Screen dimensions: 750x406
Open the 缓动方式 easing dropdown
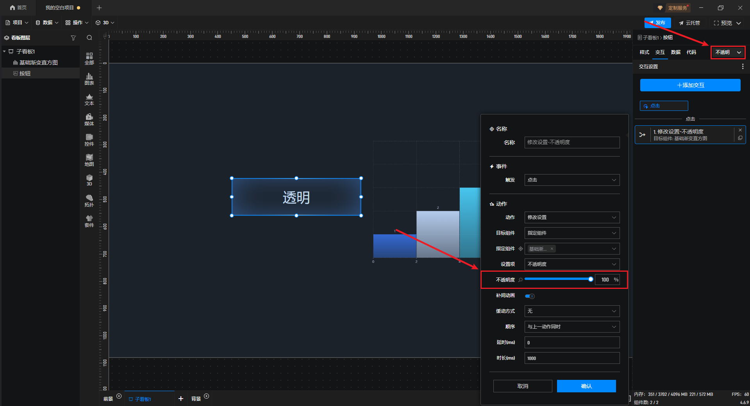click(x=571, y=311)
